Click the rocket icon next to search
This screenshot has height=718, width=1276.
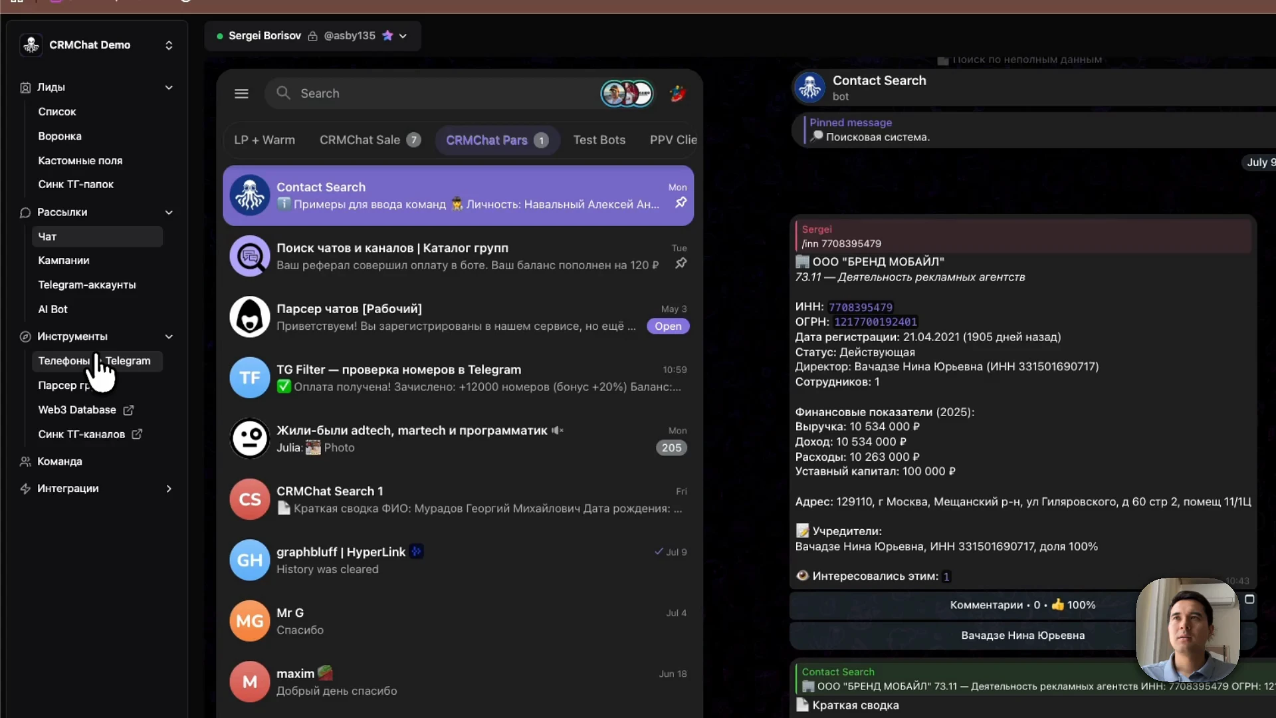(678, 94)
